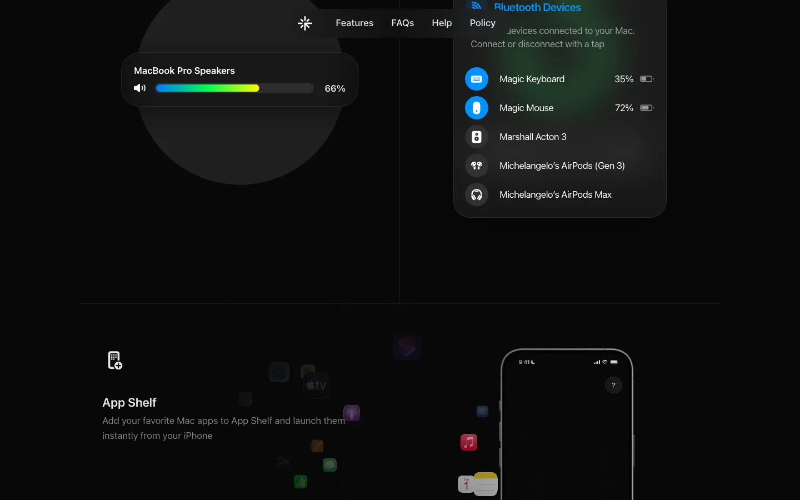Click the AirPods Max headphones icon
The height and width of the screenshot is (500, 800).
coord(477,194)
